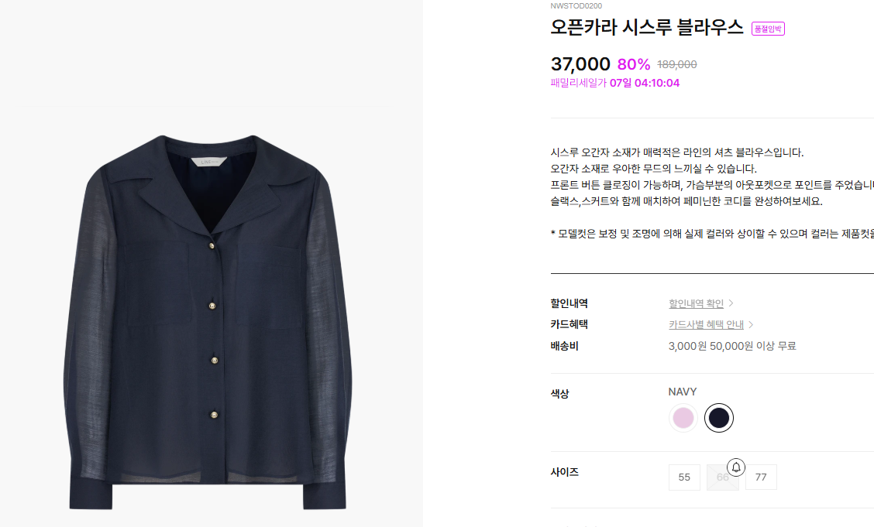
Task: Choose size 55
Action: tap(684, 477)
